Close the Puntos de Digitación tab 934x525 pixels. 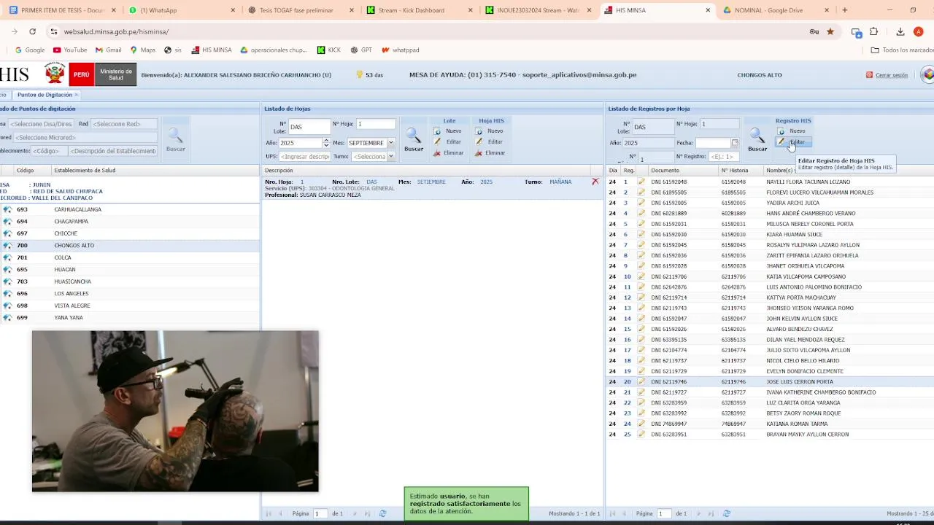(76, 95)
